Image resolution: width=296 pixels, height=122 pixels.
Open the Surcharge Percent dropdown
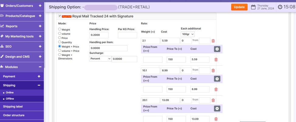pos(100,59)
